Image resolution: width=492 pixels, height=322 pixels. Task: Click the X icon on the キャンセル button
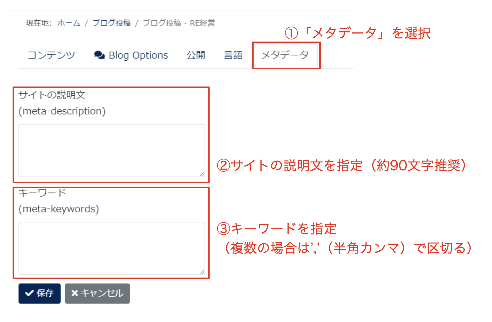pos(75,293)
